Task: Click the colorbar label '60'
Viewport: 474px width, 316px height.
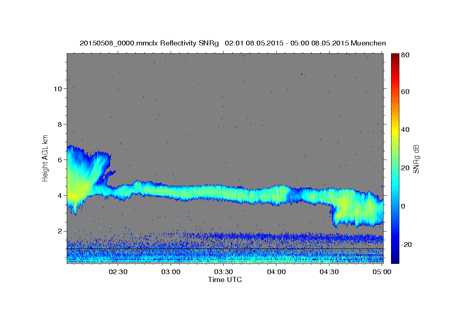Action: pos(405,92)
